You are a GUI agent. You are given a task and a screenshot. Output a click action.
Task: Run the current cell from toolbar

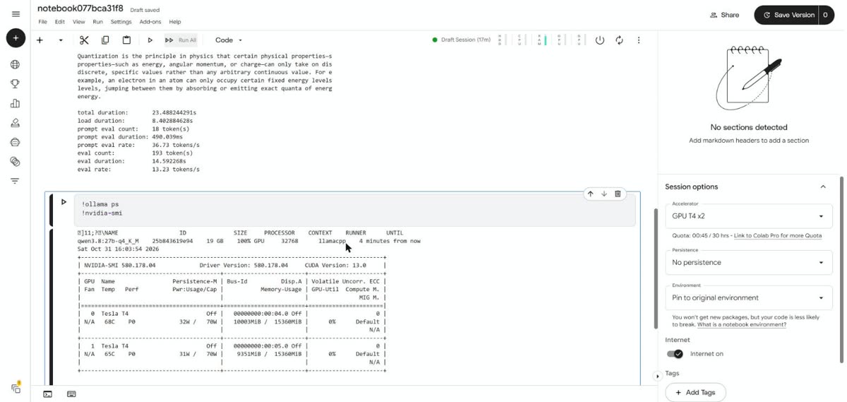[150, 40]
